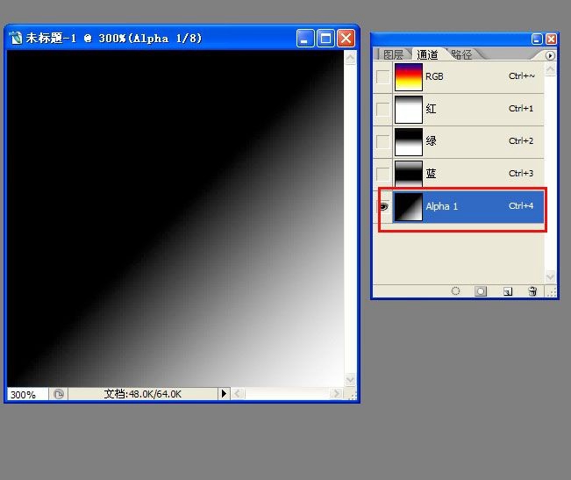Close the 未标题-1 document window
The width and height of the screenshot is (571, 480).
(346, 39)
